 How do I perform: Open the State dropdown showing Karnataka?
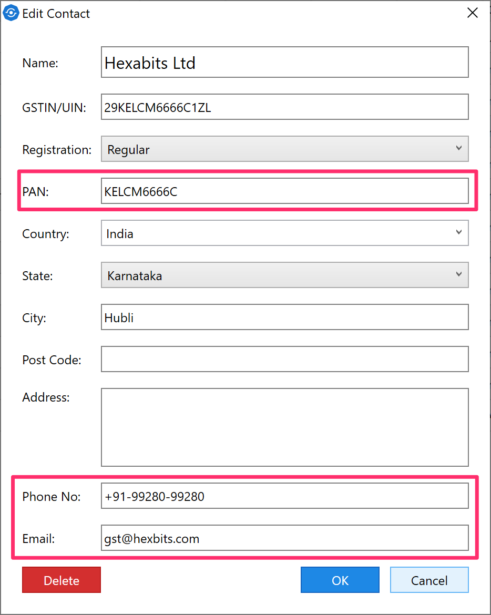pyautogui.click(x=284, y=275)
